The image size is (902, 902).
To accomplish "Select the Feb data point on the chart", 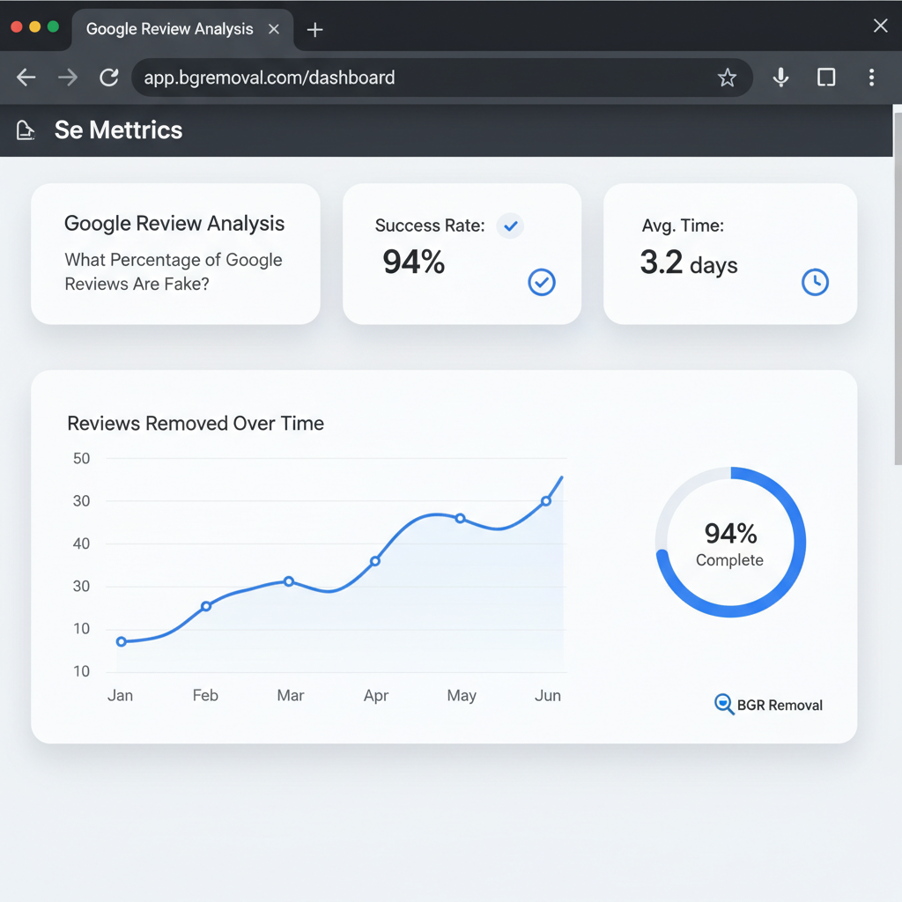I will click(x=206, y=606).
